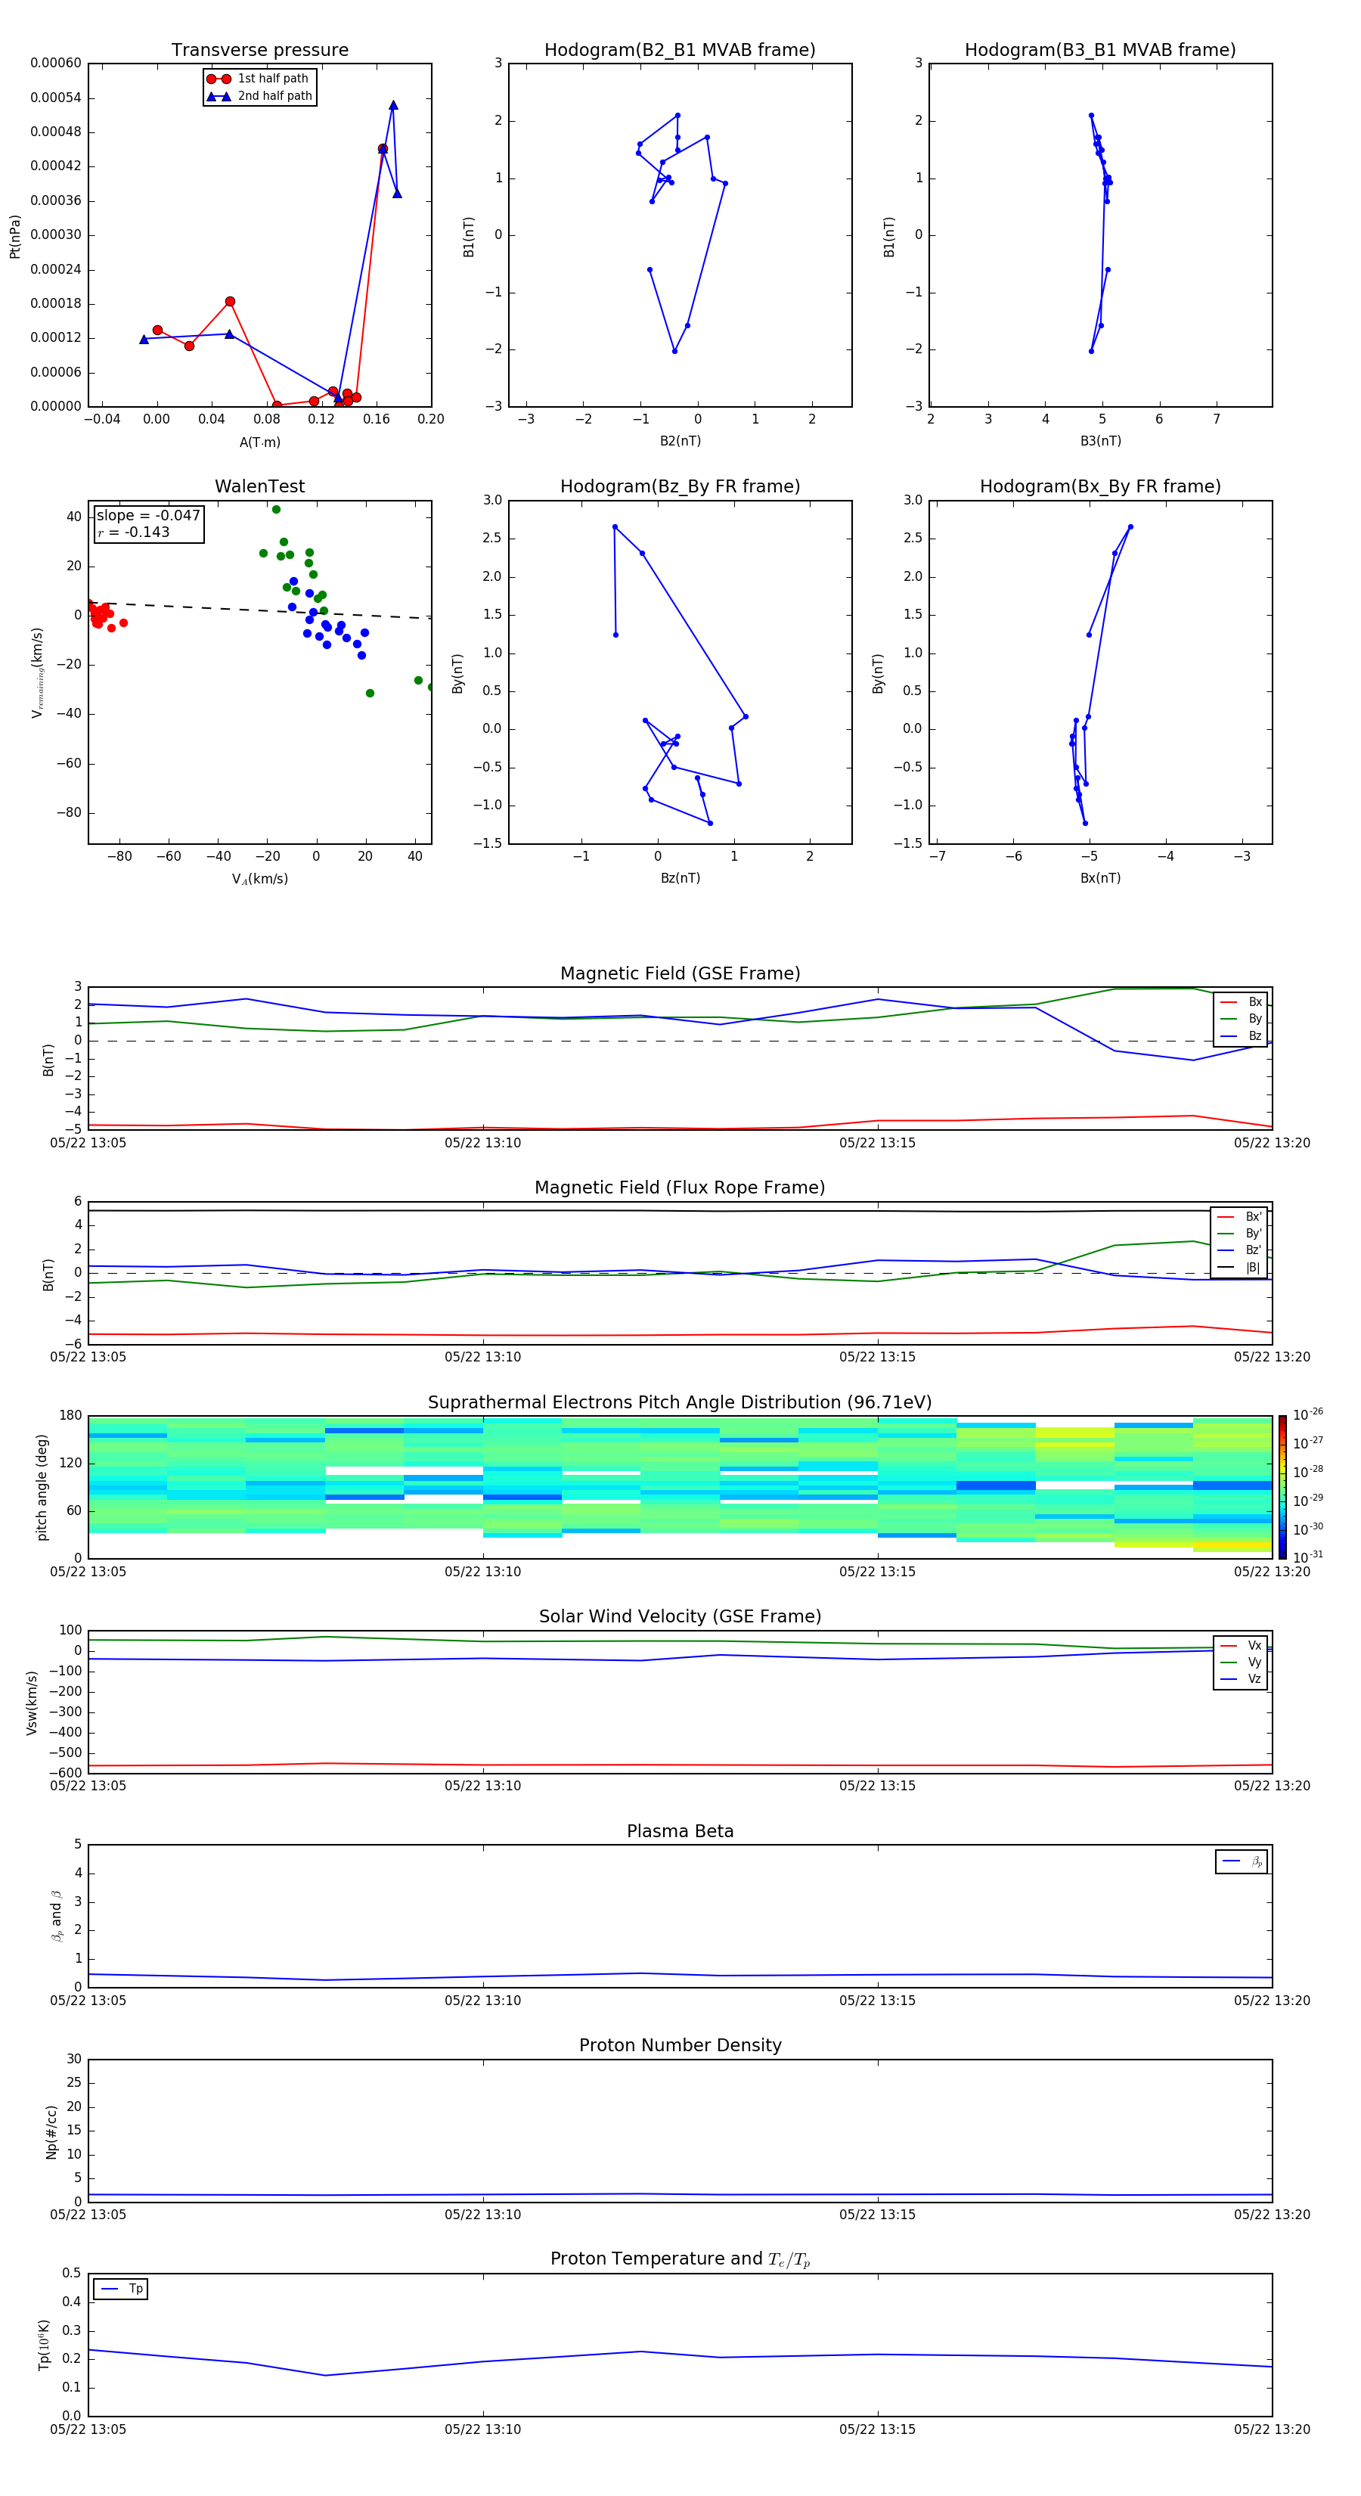Click the 180 tick on pitch angle axis
Image resolution: width=1361 pixels, height=2496 pixels.
[71, 1416]
